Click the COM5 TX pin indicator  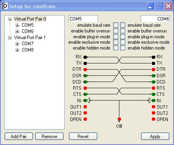85,63
